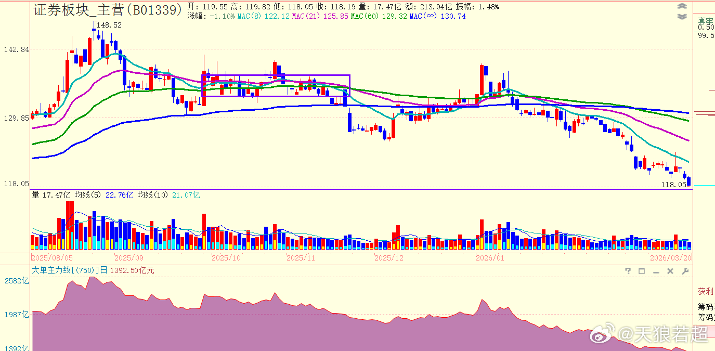
Task: Click the MAC(8) 122.12 indicator label
Action: pyautogui.click(x=263, y=17)
